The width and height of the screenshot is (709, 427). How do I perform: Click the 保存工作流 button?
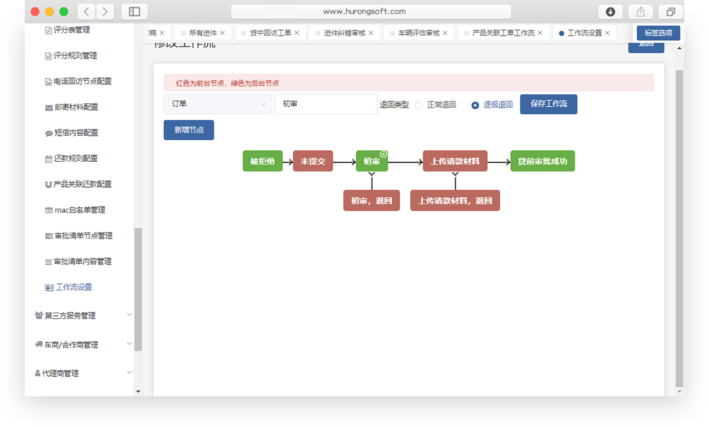pos(548,104)
